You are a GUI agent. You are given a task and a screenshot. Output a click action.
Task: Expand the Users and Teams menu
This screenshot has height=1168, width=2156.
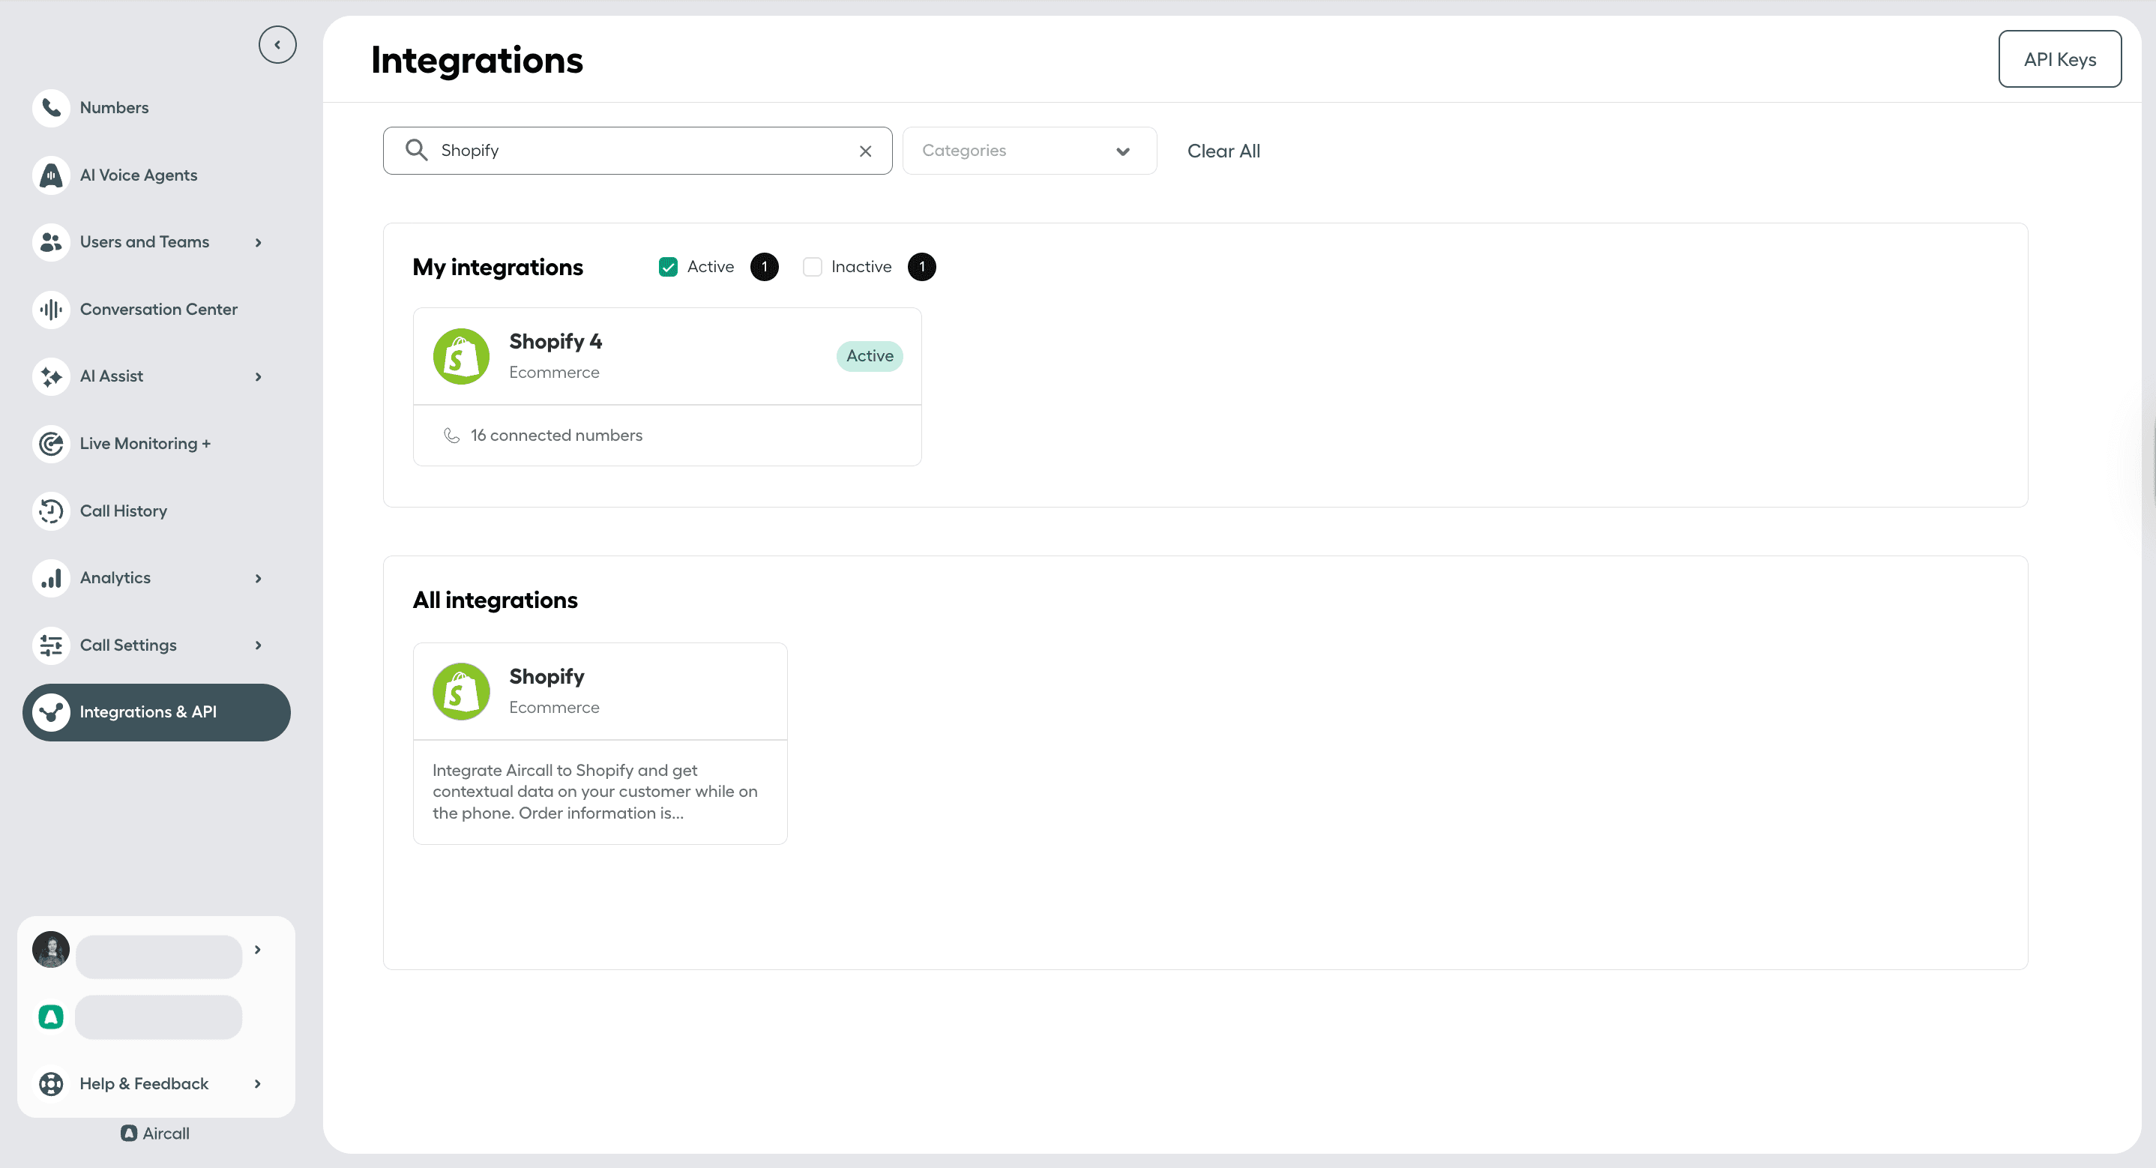point(144,242)
